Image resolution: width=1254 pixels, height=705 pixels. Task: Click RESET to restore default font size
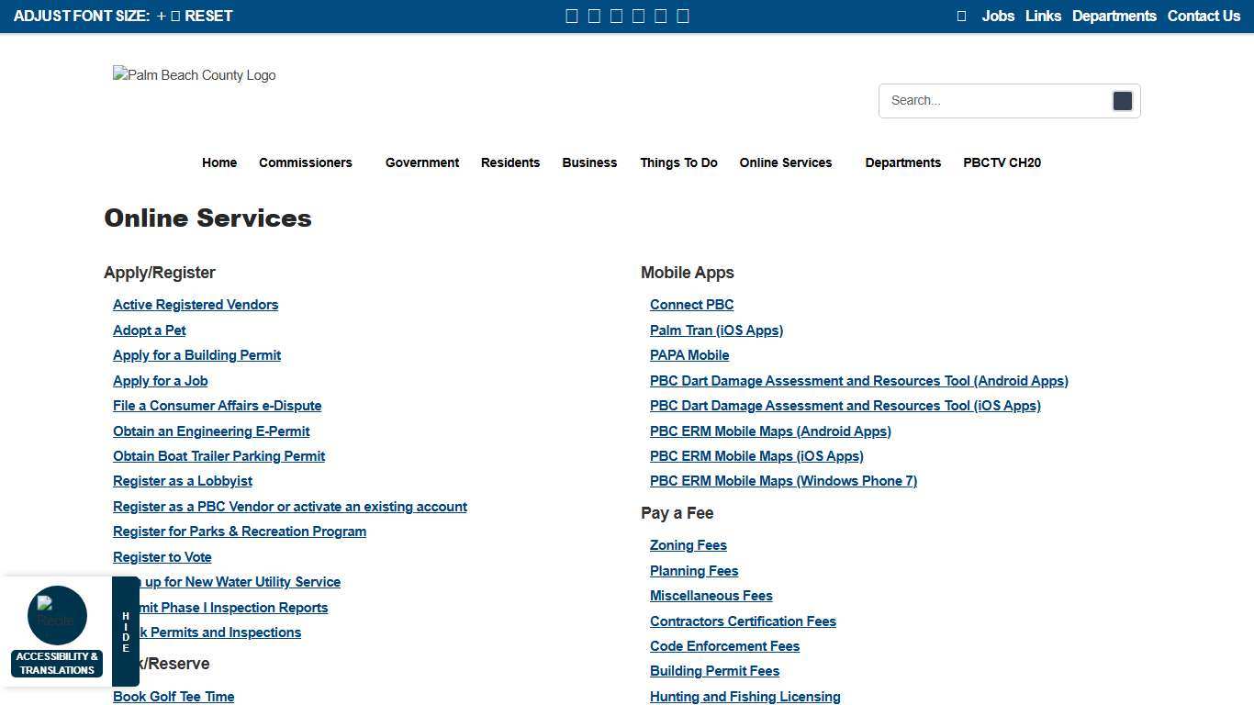pyautogui.click(x=208, y=16)
